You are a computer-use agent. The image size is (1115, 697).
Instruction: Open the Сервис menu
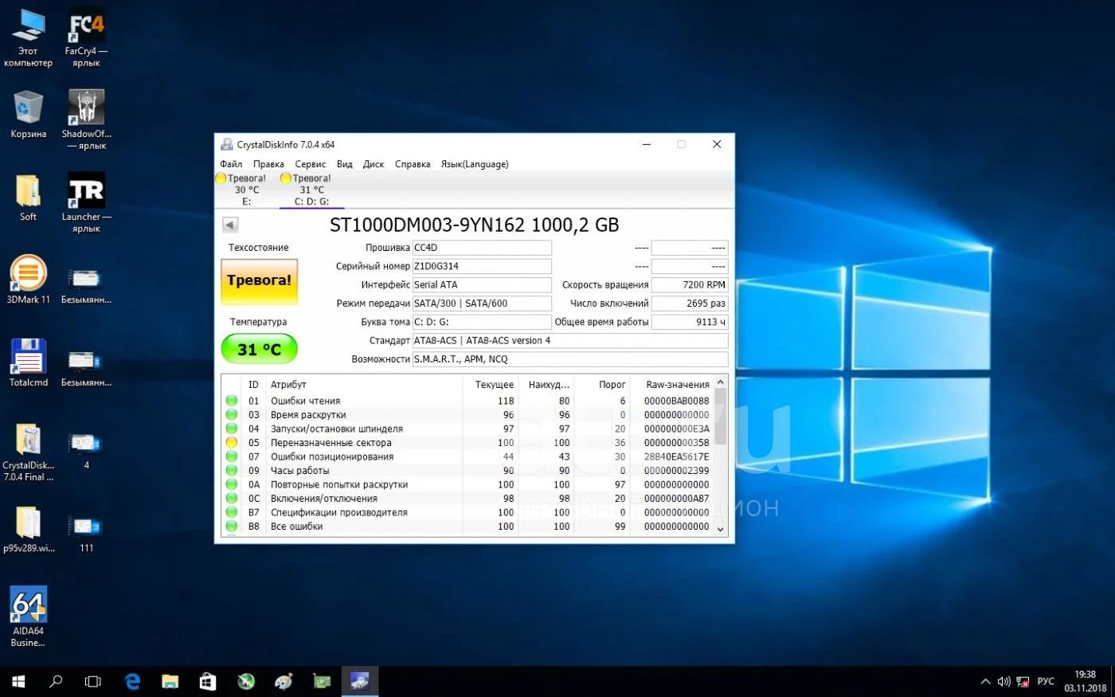310,164
